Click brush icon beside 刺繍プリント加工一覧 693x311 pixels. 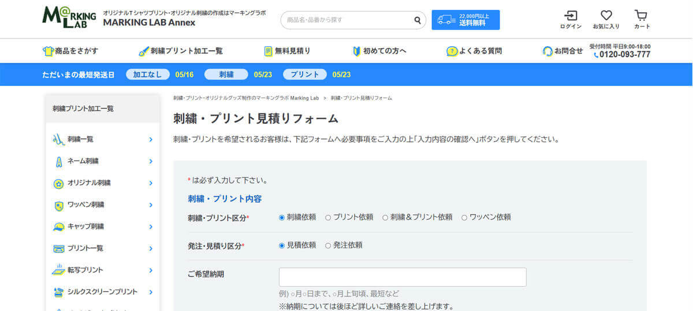pos(144,51)
